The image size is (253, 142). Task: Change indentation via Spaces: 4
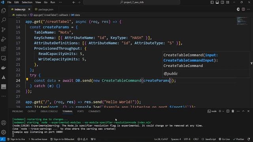176,139
